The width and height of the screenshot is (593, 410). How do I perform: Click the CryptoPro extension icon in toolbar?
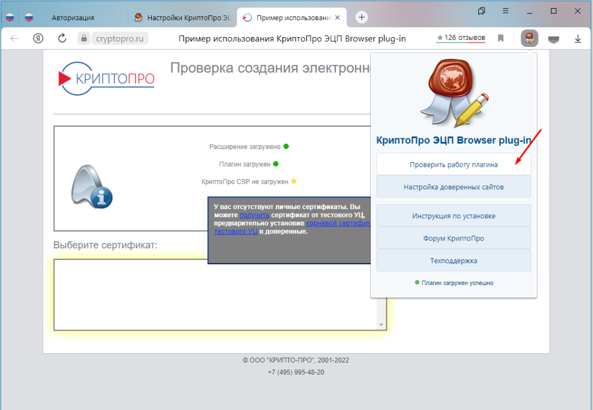(x=529, y=39)
